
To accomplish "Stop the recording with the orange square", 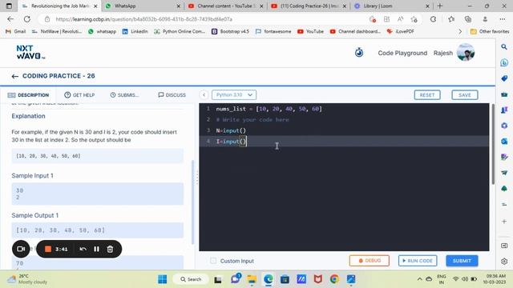I will click(x=48, y=249).
